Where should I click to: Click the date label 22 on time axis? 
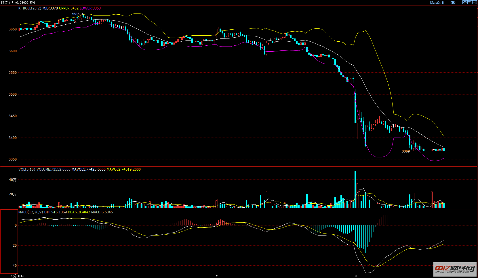tap(216, 276)
